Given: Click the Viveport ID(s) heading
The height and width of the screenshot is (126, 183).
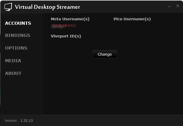Looking at the screenshot, I should click(x=66, y=36).
